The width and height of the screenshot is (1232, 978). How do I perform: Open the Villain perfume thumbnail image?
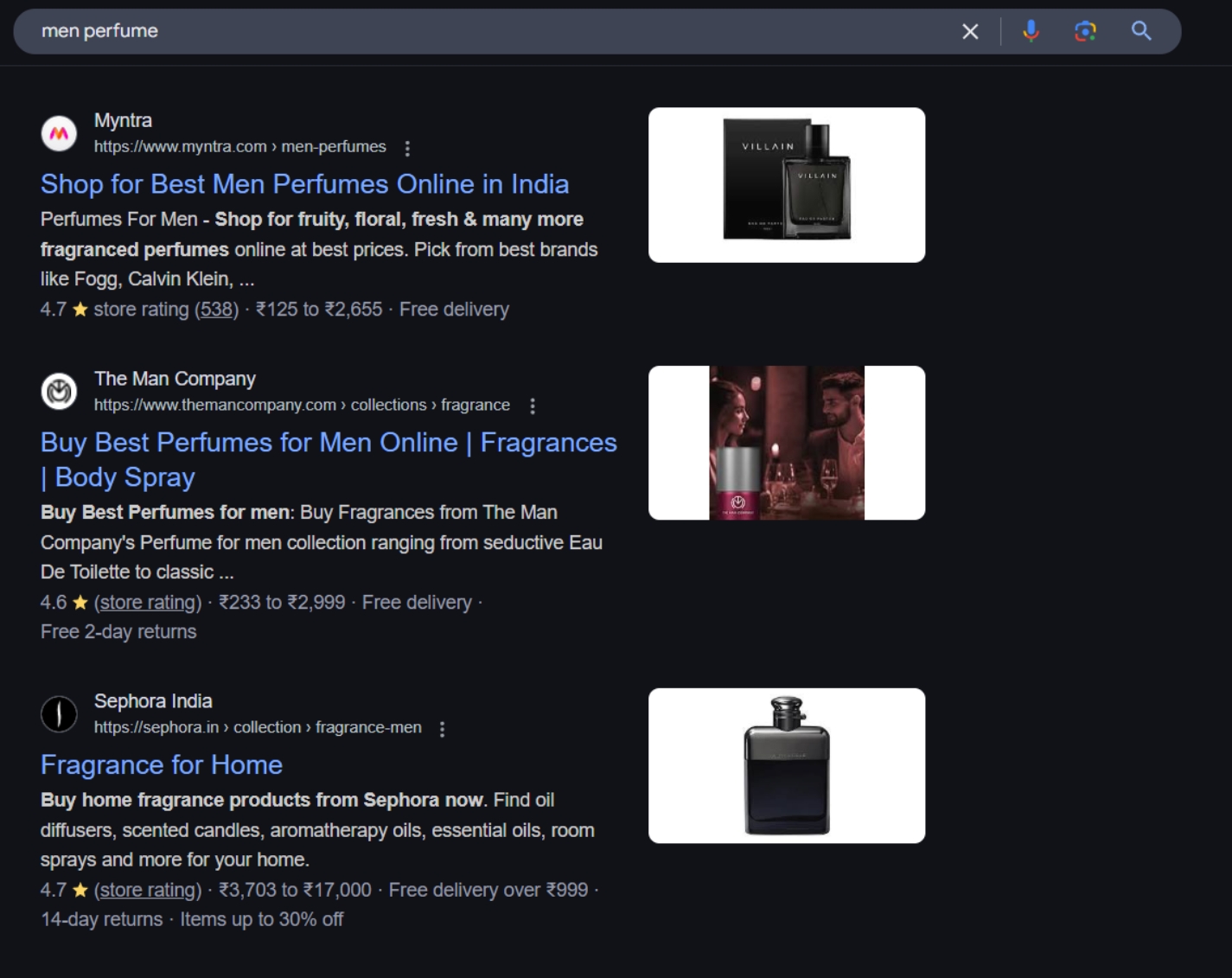pos(787,185)
